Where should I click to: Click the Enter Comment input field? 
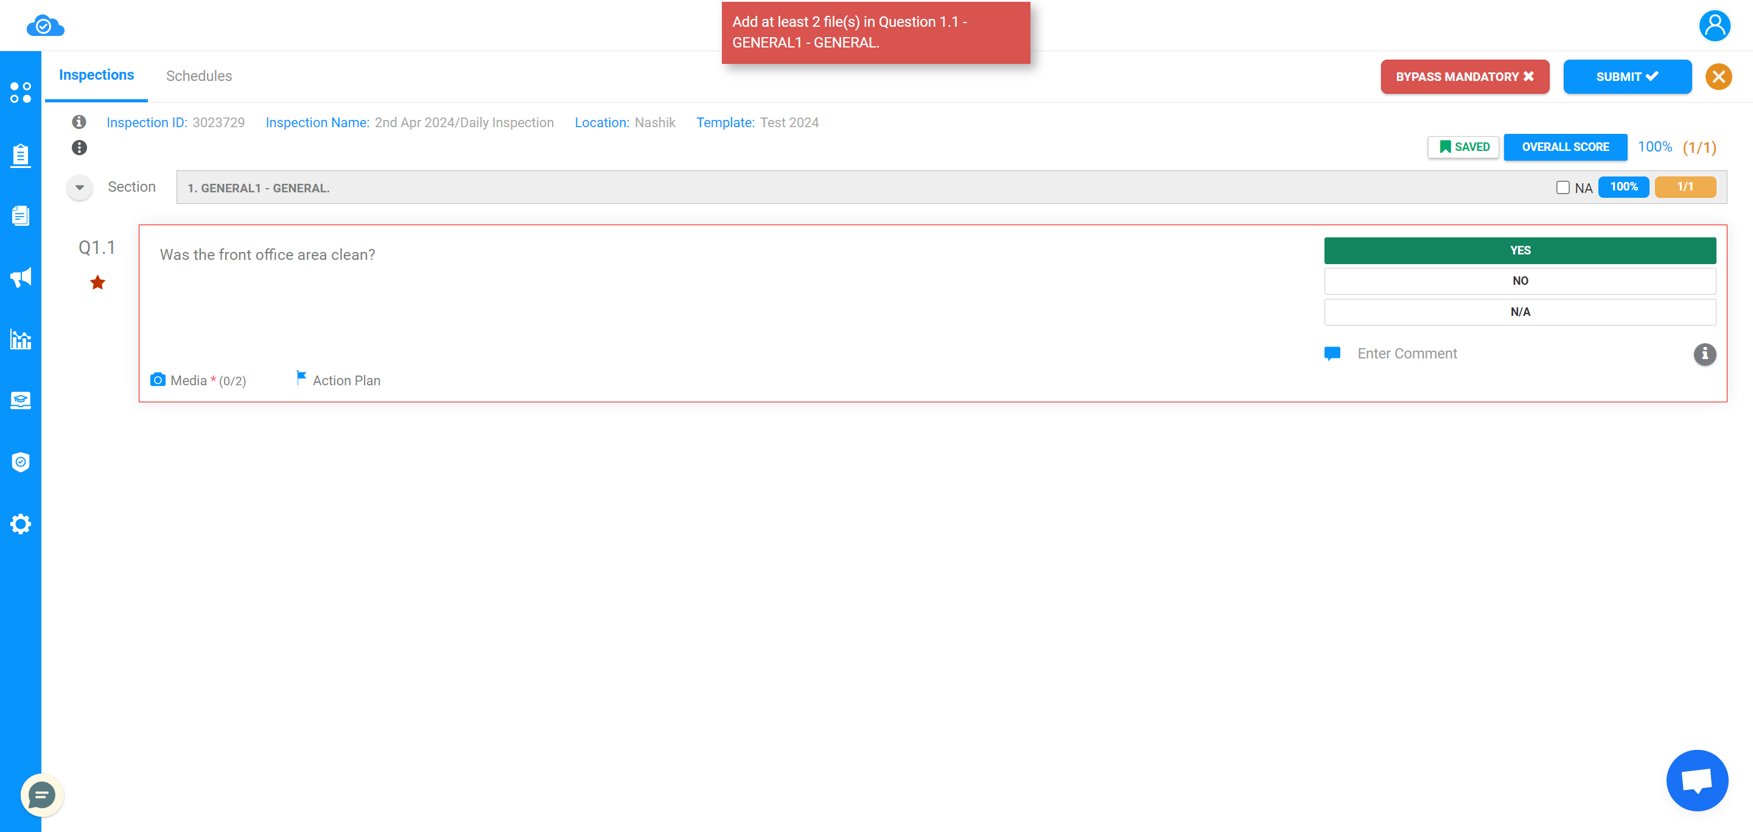[x=1517, y=354]
